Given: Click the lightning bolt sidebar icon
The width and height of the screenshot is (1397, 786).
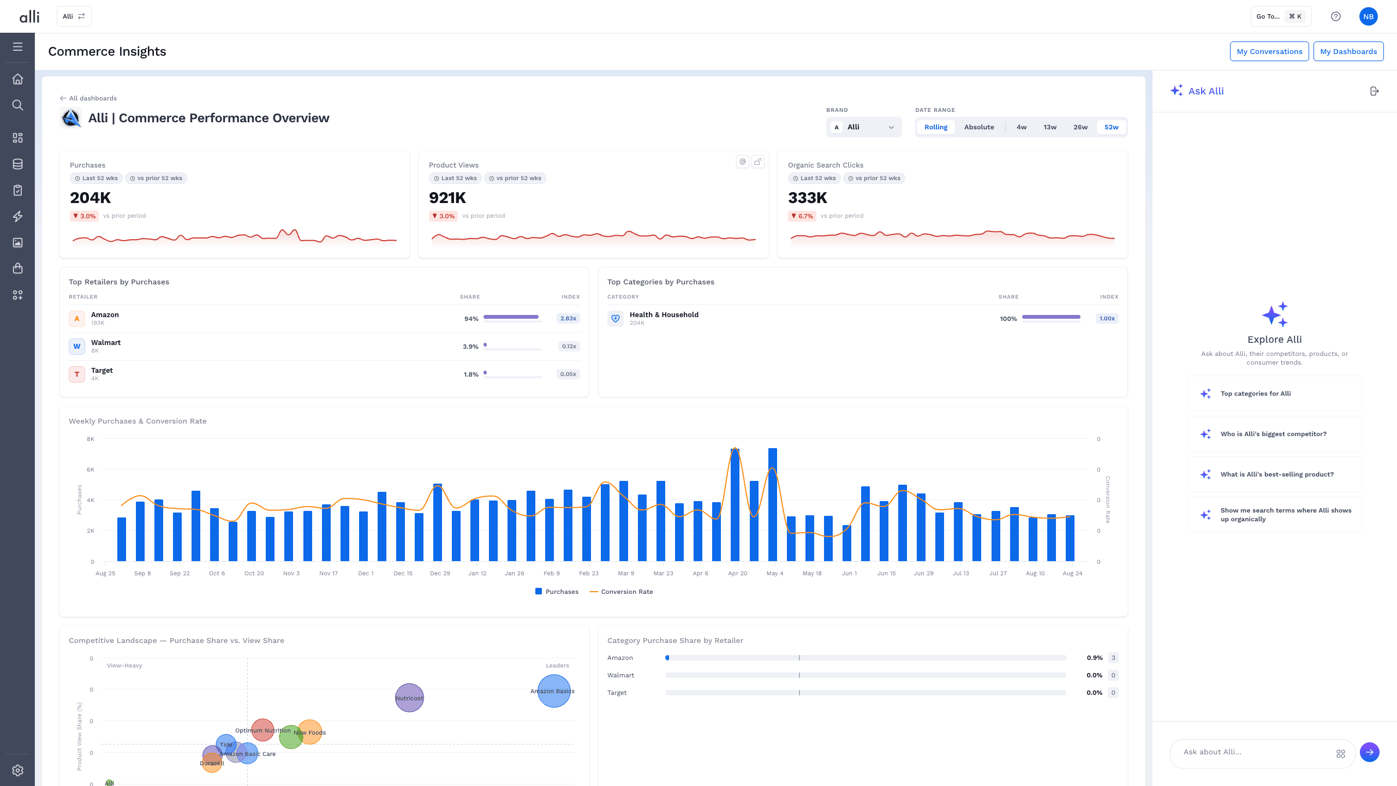Looking at the screenshot, I should coord(17,216).
